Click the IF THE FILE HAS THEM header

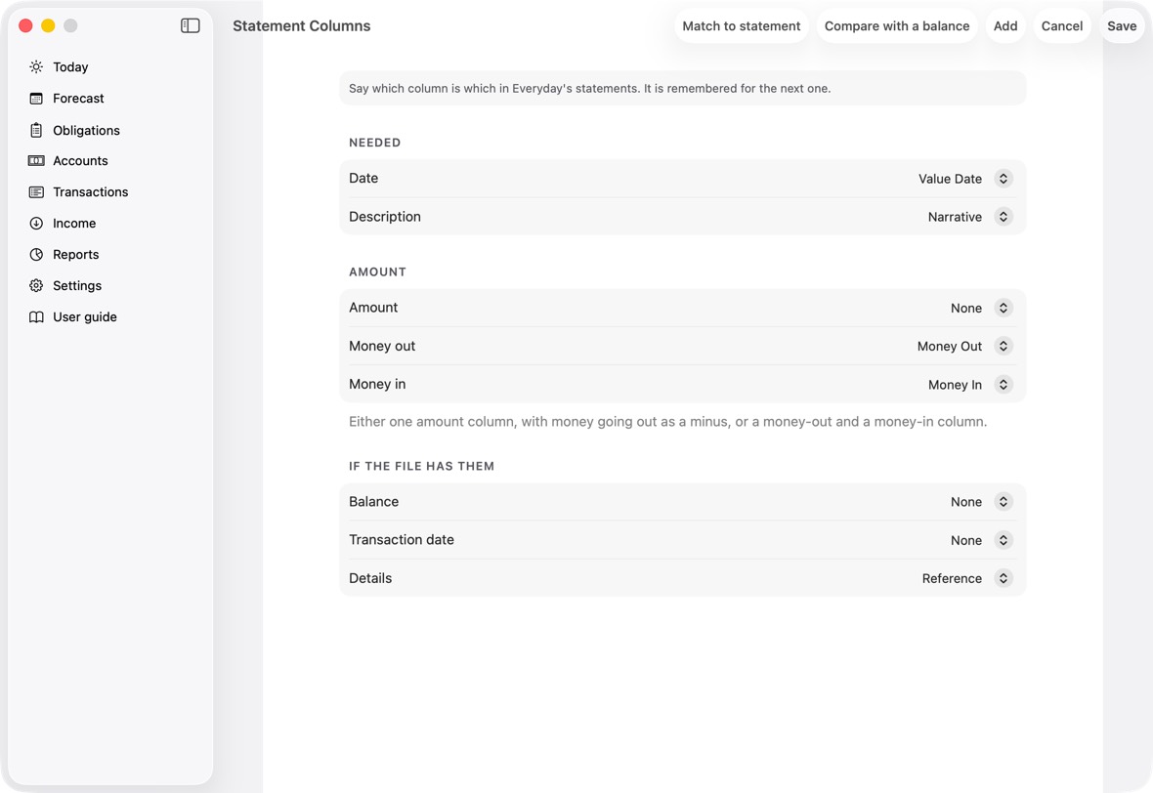[421, 466]
